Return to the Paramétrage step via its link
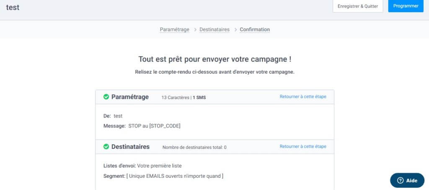This screenshot has width=429, height=190. (303, 97)
